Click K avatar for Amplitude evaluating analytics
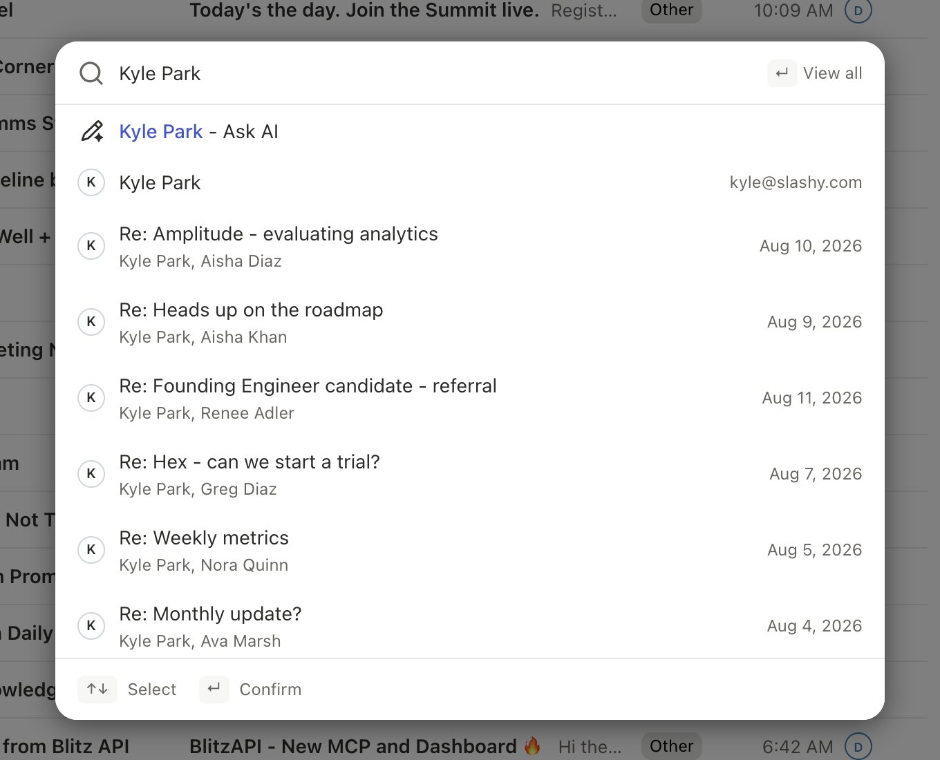The width and height of the screenshot is (940, 760). [91, 246]
